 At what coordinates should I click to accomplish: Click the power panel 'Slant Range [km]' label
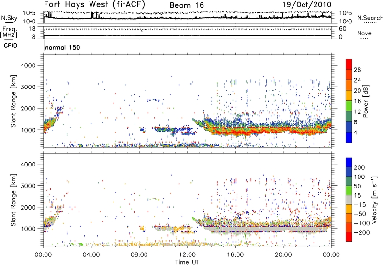13,101
